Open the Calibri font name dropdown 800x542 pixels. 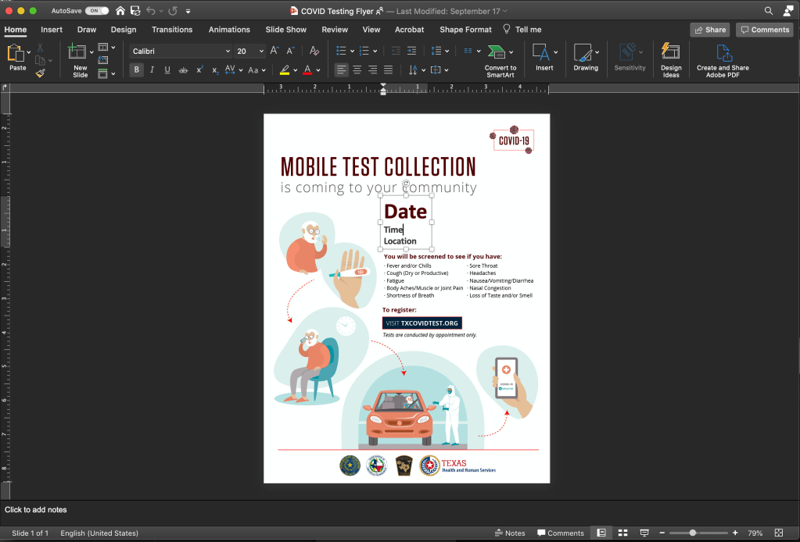tap(228, 51)
